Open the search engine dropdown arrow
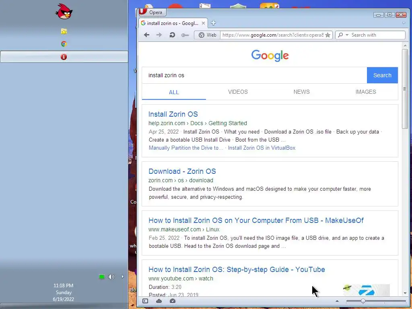412x309 pixels. click(x=347, y=35)
